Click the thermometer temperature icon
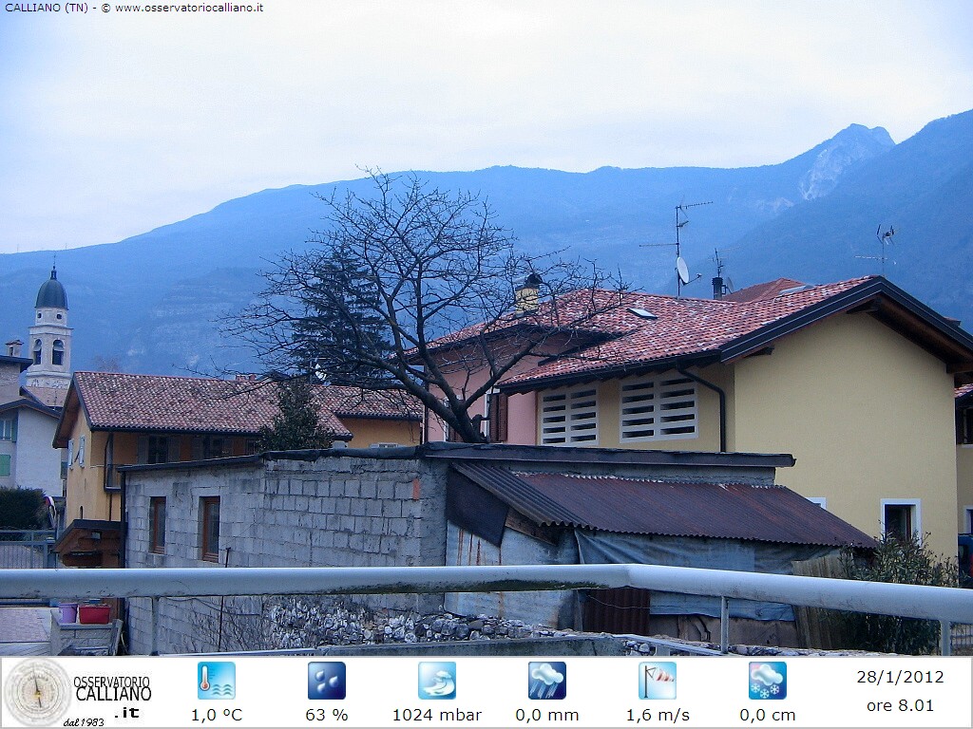The image size is (973, 729). click(x=216, y=681)
